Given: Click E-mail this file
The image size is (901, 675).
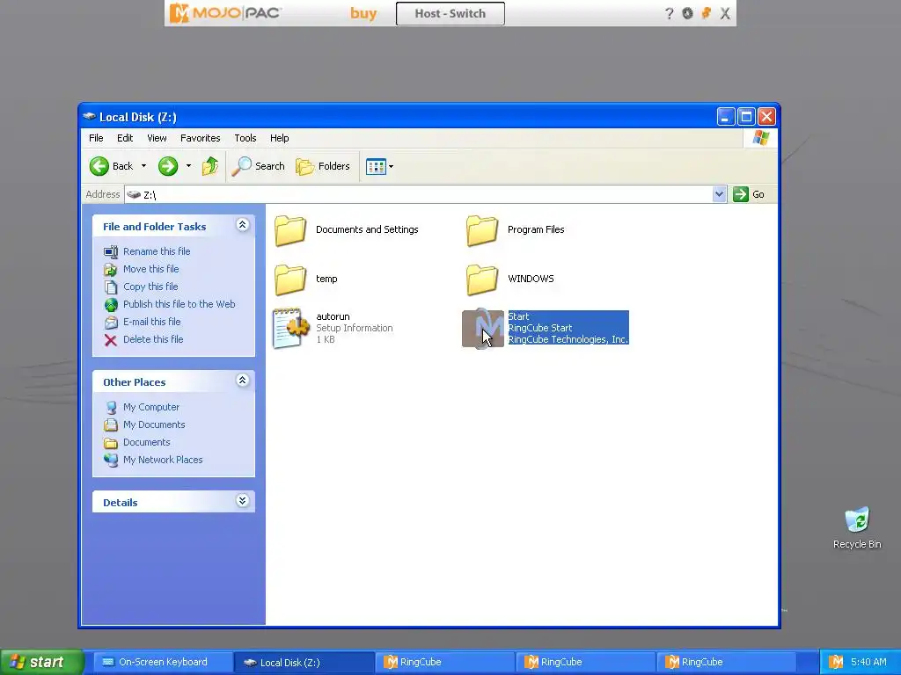Looking at the screenshot, I should click(151, 322).
